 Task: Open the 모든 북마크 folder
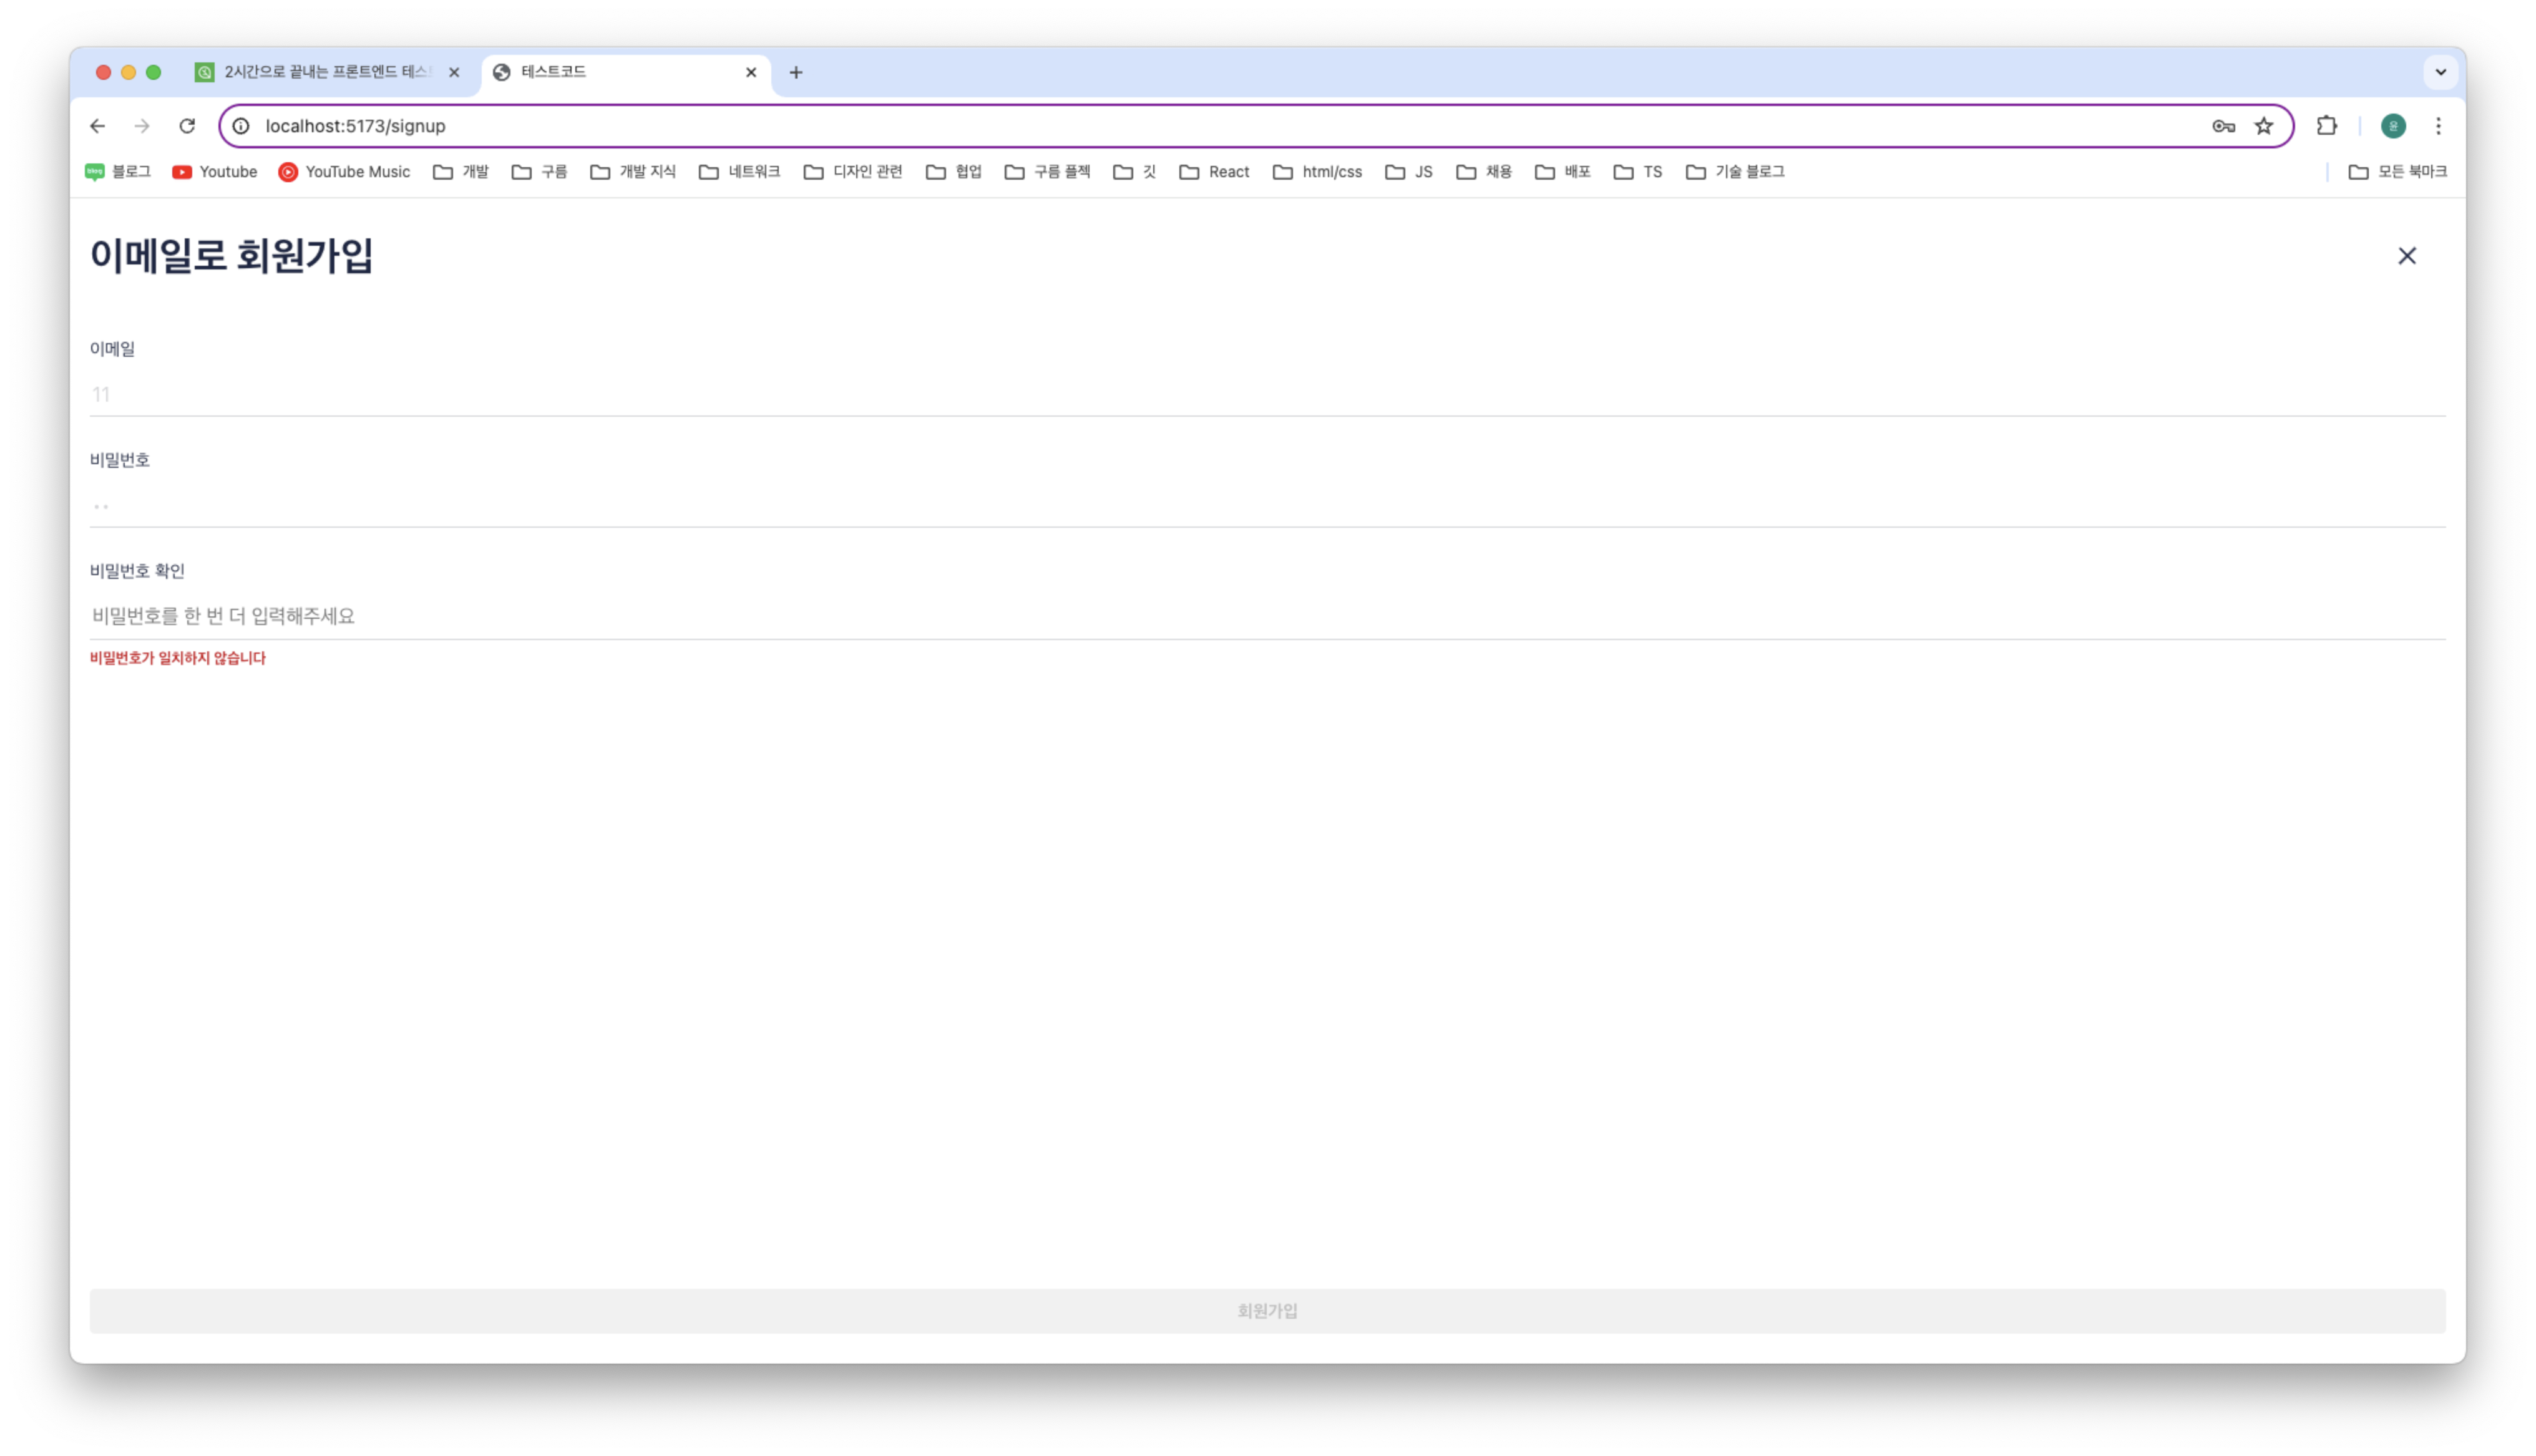(2397, 172)
